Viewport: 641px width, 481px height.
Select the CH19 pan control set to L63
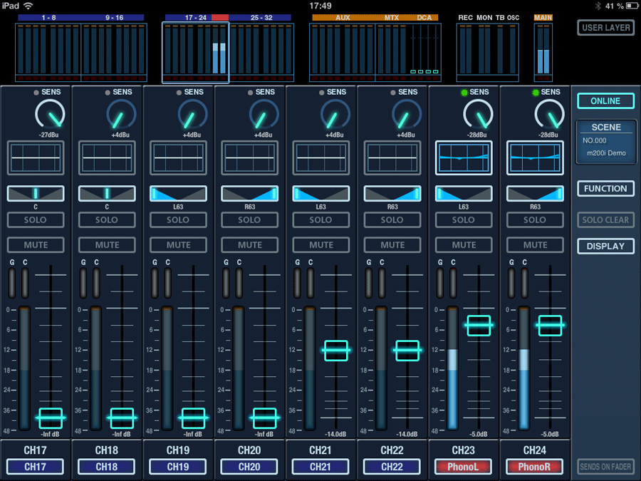(x=178, y=193)
